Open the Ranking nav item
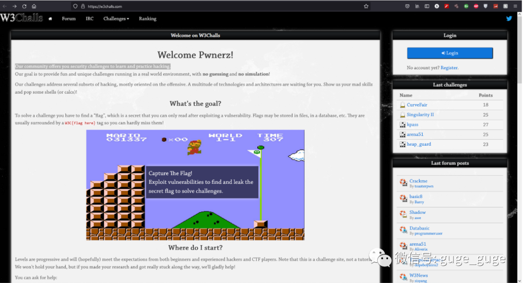This screenshot has height=283, width=523. (147, 19)
